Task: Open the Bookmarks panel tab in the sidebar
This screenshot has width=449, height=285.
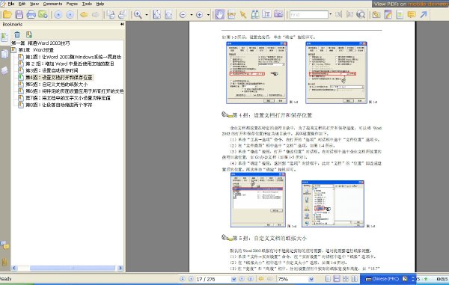Action: coord(4,37)
